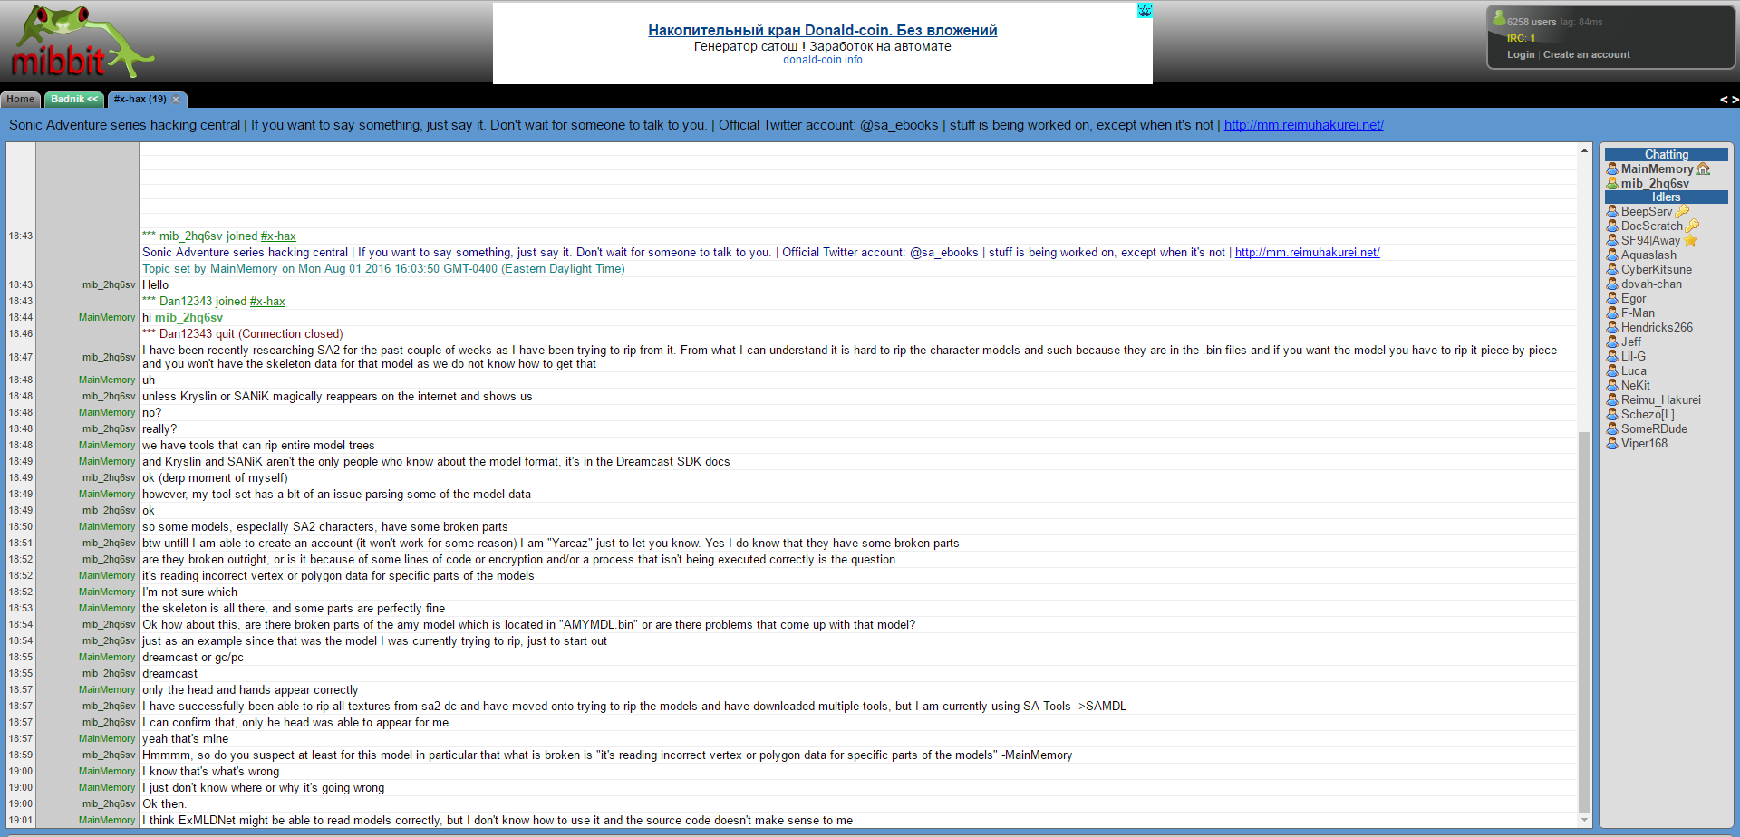
Task: Click the avatar icon beside Hendricks266
Action: [1612, 328]
